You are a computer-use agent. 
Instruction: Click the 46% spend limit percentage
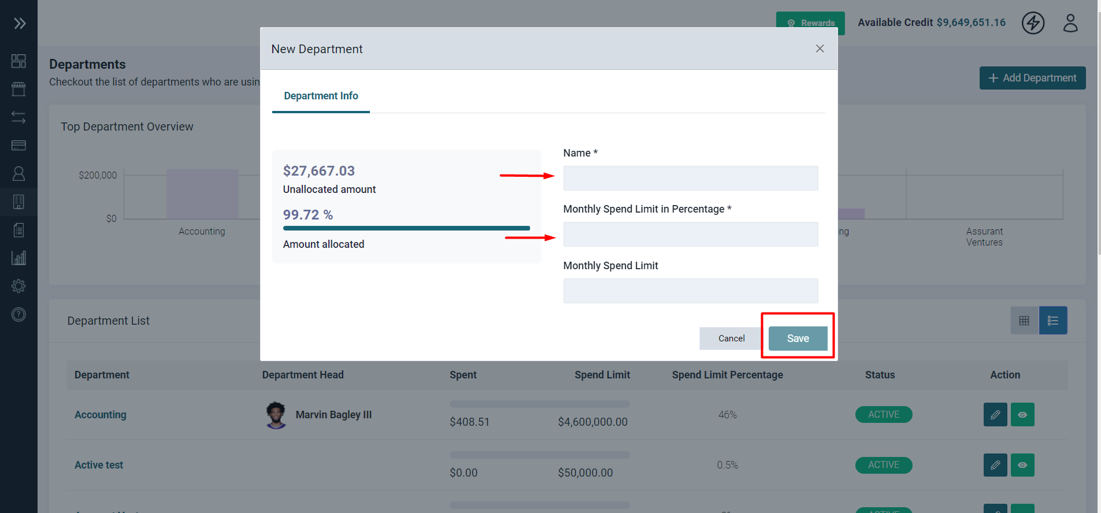click(x=728, y=415)
